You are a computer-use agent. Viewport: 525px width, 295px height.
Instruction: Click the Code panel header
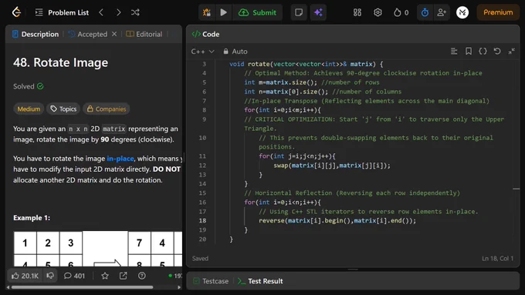tap(206, 34)
